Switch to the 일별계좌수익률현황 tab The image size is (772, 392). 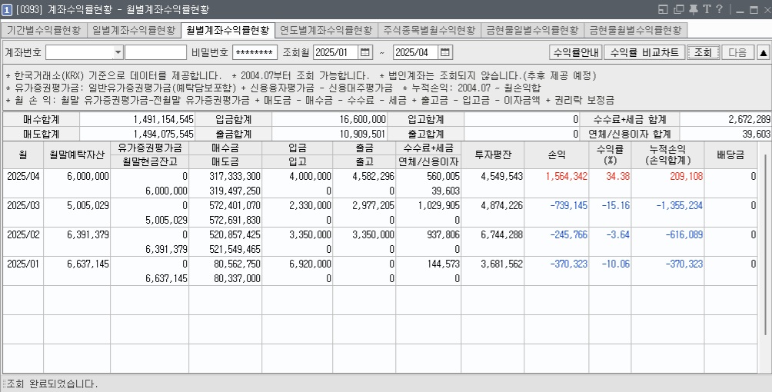pos(134,31)
